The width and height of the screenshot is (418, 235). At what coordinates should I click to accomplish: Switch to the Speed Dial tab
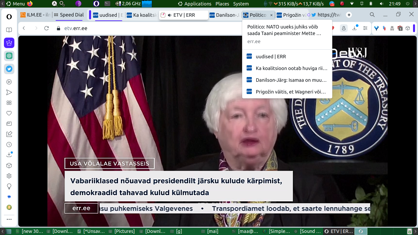[x=69, y=15]
